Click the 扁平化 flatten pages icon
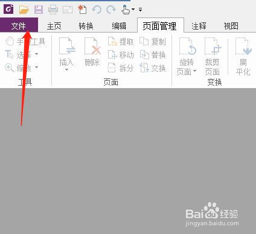The image size is (256, 234). click(243, 46)
